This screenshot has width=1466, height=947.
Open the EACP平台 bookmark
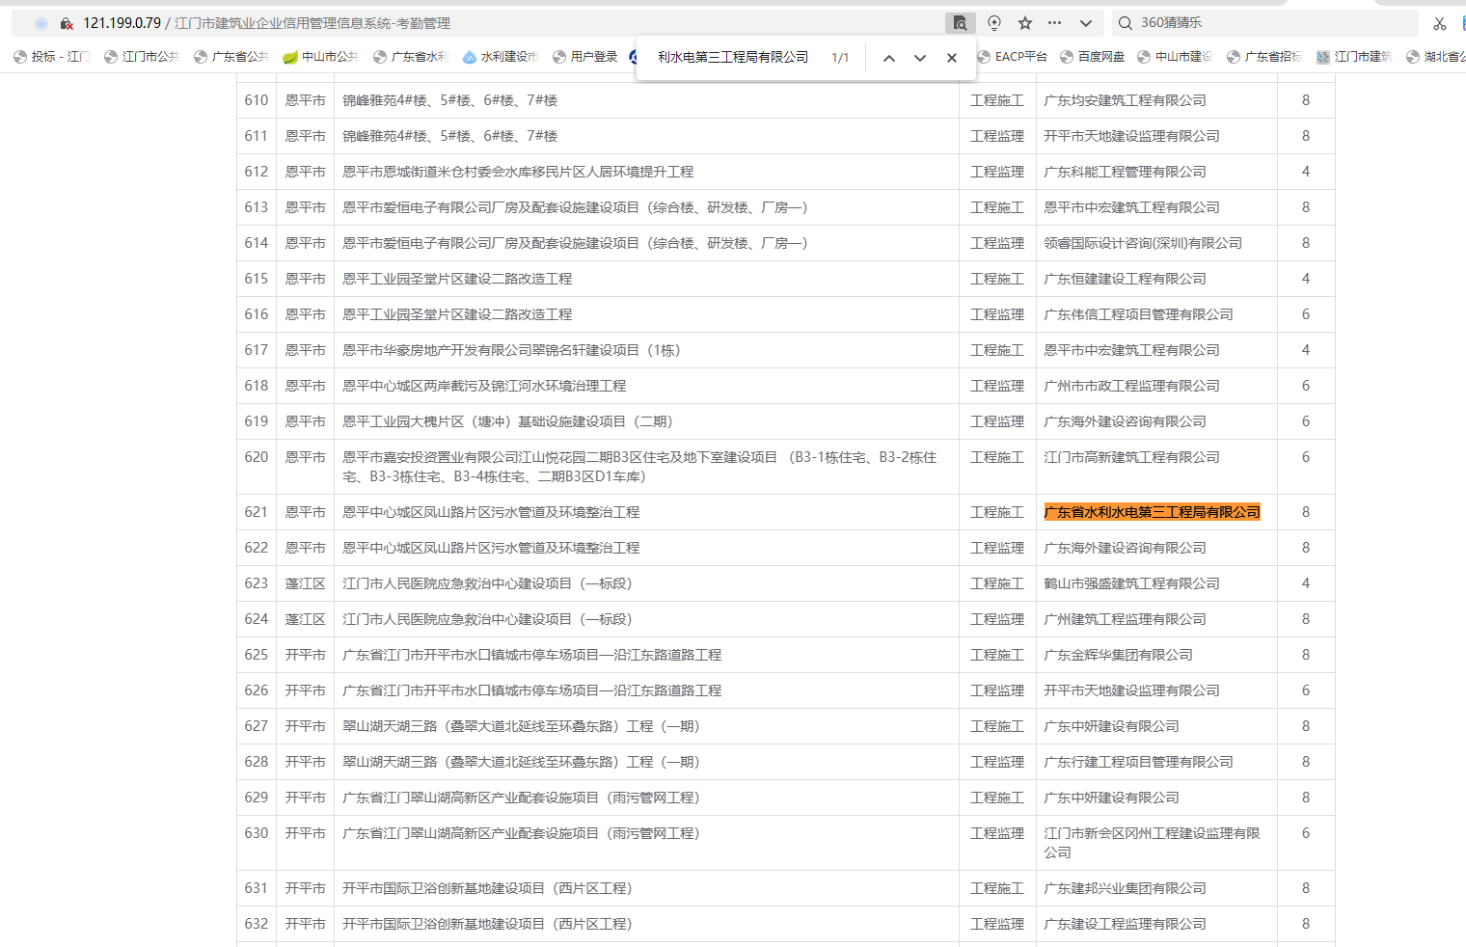pyautogui.click(x=1012, y=57)
